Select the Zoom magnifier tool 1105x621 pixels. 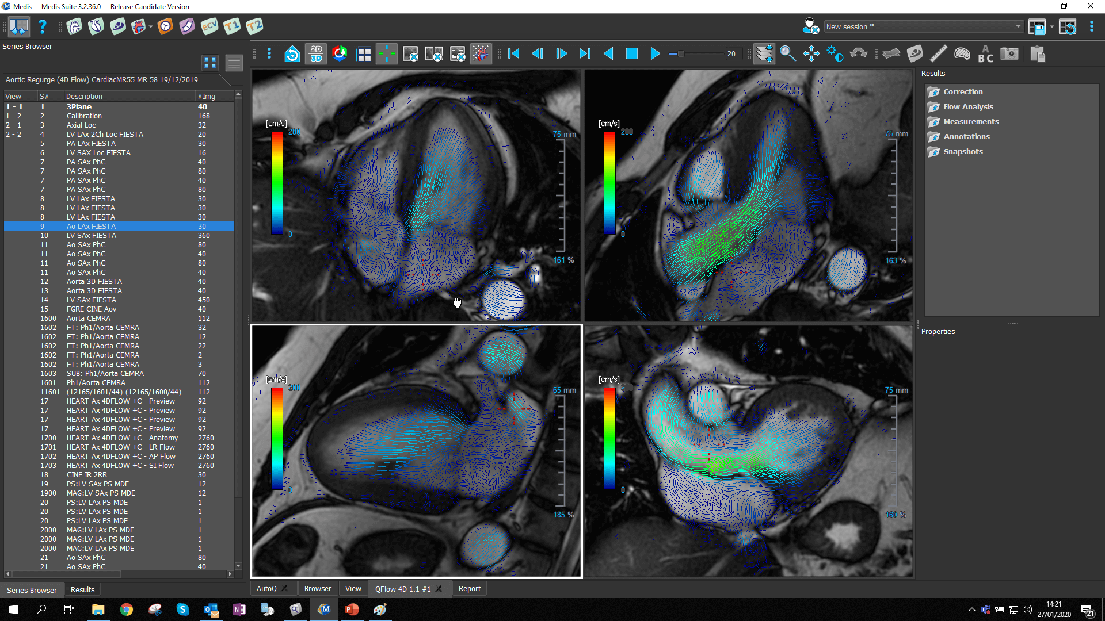tap(787, 54)
